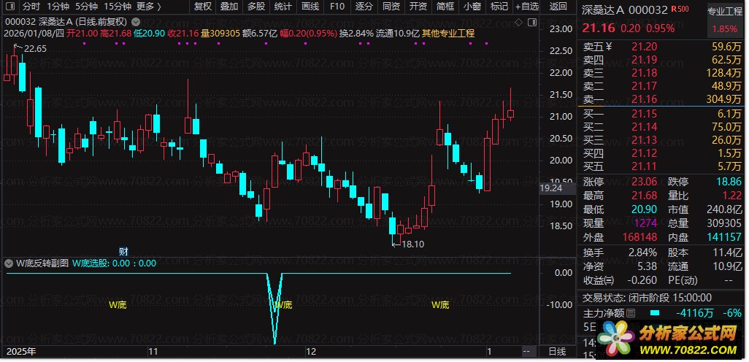The image size is (749, 362).
Task: Click the 开资 toolbar item
Action: click(x=418, y=7)
